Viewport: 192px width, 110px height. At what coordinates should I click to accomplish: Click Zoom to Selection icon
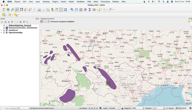point(26,9)
